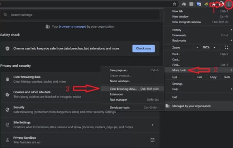Open the Google Translate extension icon

[x=199, y=4]
